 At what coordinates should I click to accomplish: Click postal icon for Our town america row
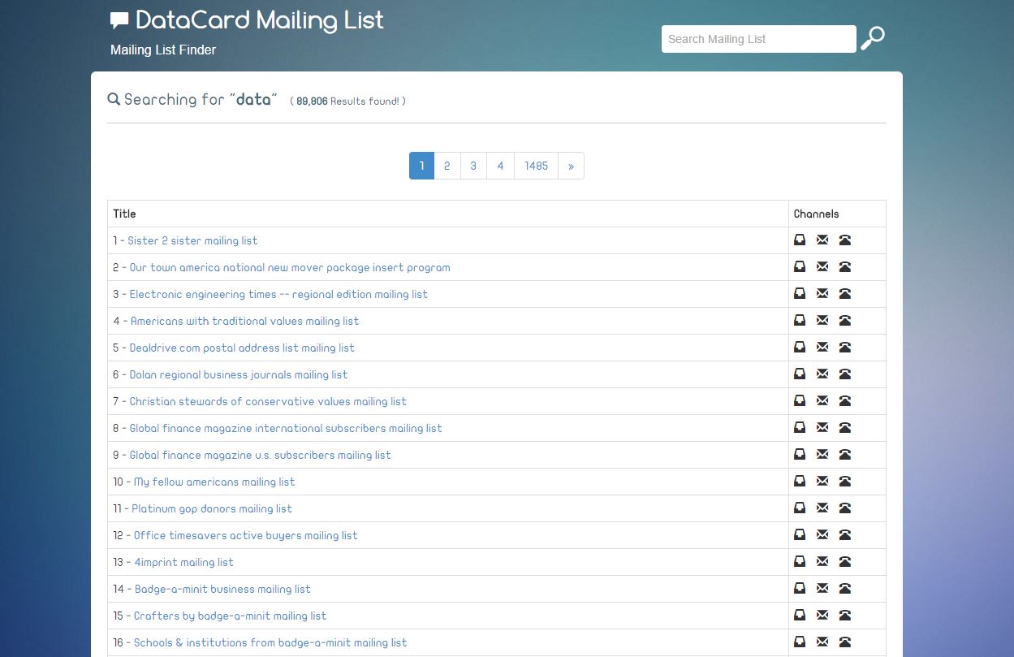800,266
